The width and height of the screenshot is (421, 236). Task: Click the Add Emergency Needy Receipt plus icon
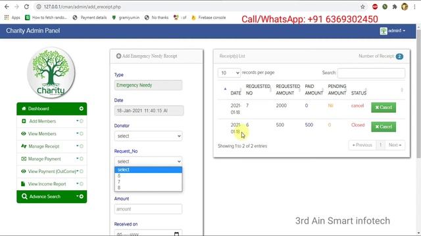click(x=118, y=56)
